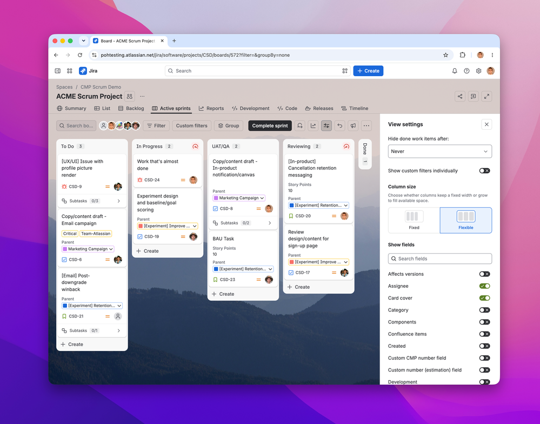Open parent dropdown on CSD-19 card
The image size is (540, 424).
[x=168, y=226]
